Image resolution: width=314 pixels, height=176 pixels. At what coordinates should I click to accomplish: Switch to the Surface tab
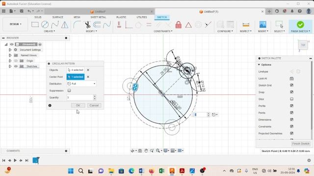coord(58,18)
